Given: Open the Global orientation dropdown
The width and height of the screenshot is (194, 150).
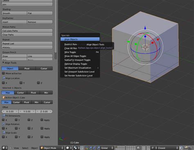Looking at the screenshot, I should [107, 148].
